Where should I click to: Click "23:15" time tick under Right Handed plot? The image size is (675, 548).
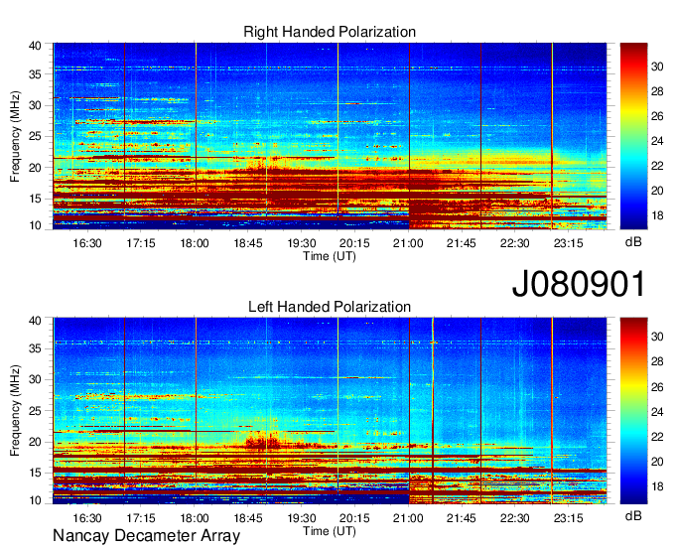click(x=568, y=243)
